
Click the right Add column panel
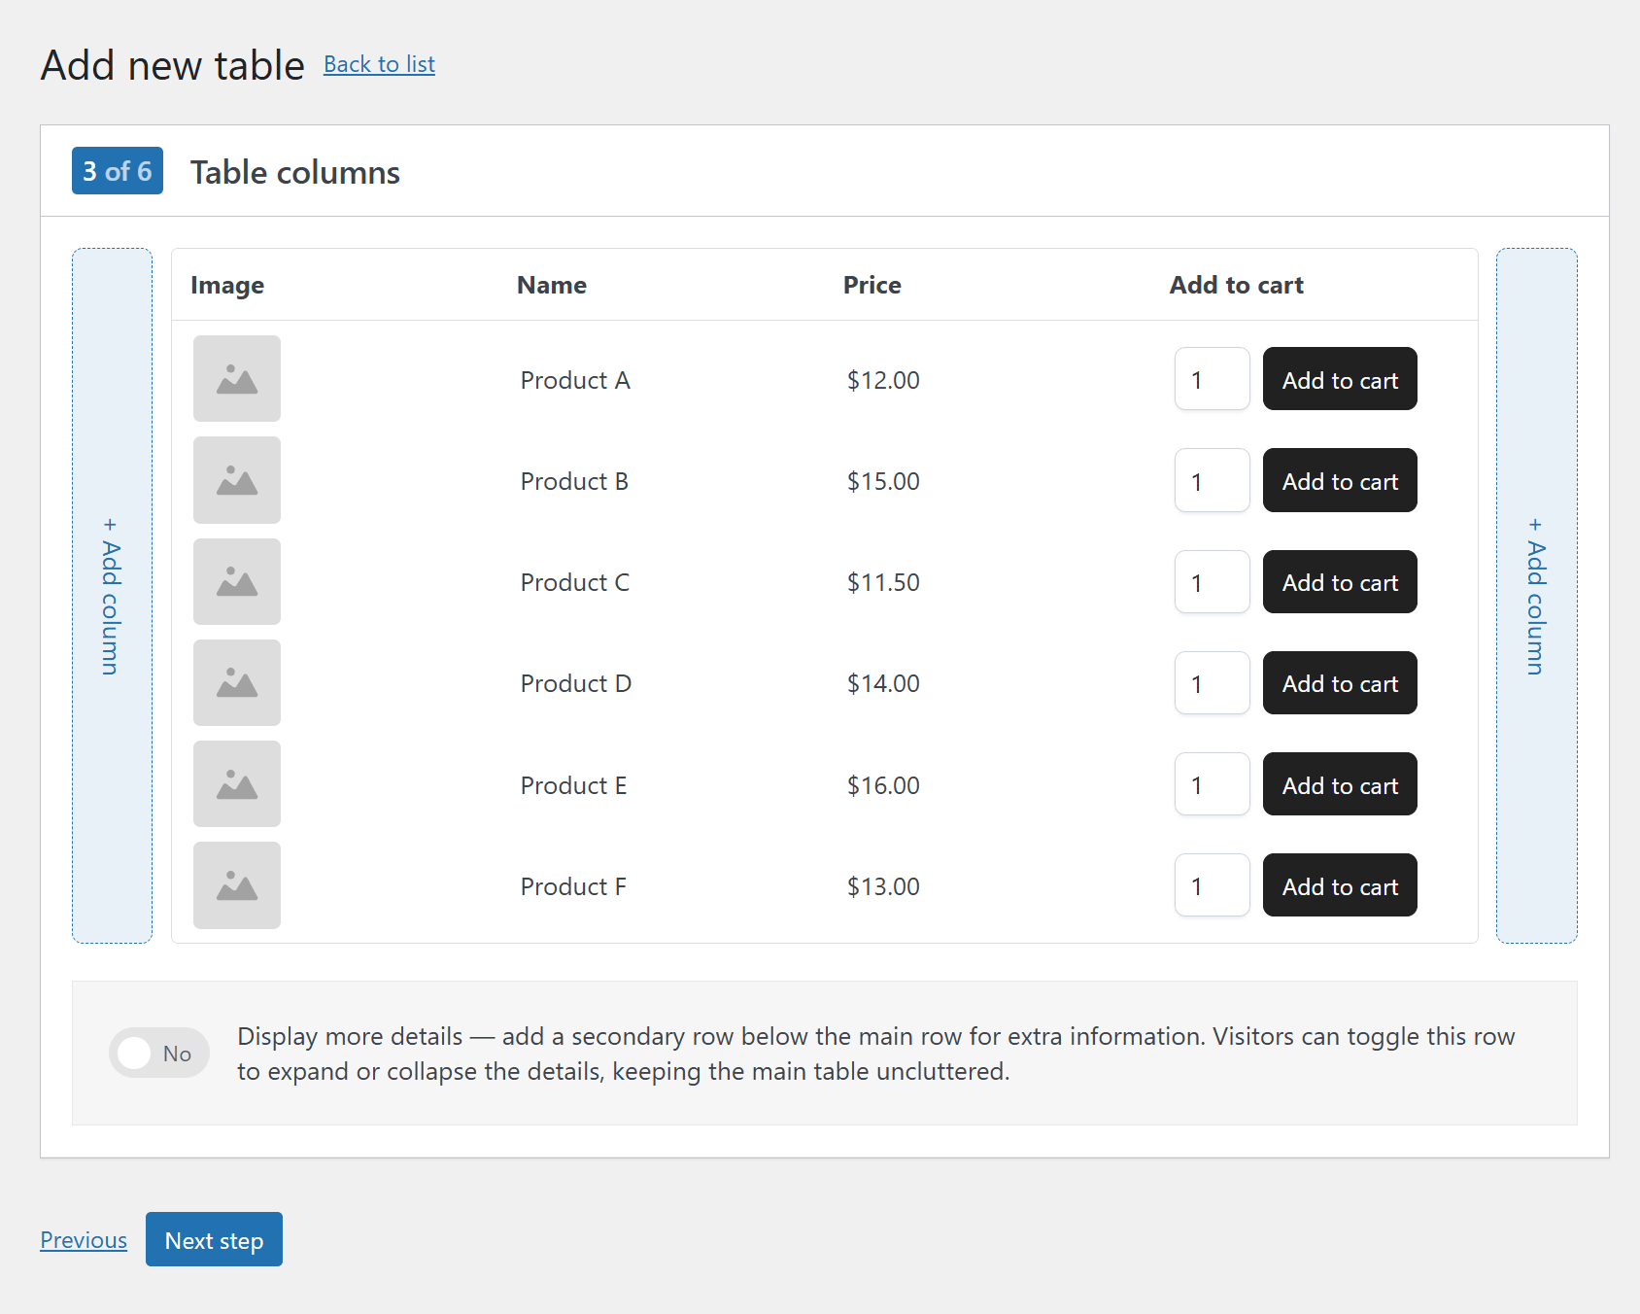click(1535, 595)
